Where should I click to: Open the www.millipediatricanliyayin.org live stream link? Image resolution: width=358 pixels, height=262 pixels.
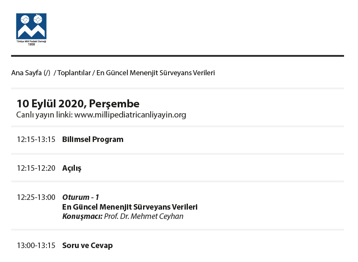tap(130, 115)
